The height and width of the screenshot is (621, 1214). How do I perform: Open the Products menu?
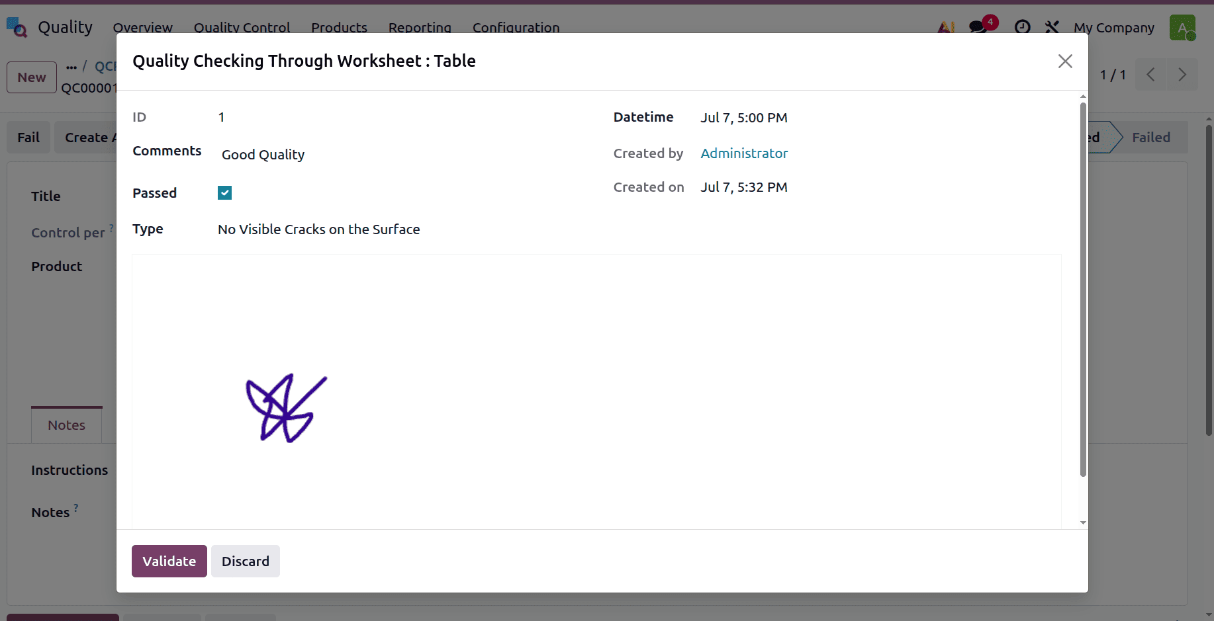339,28
